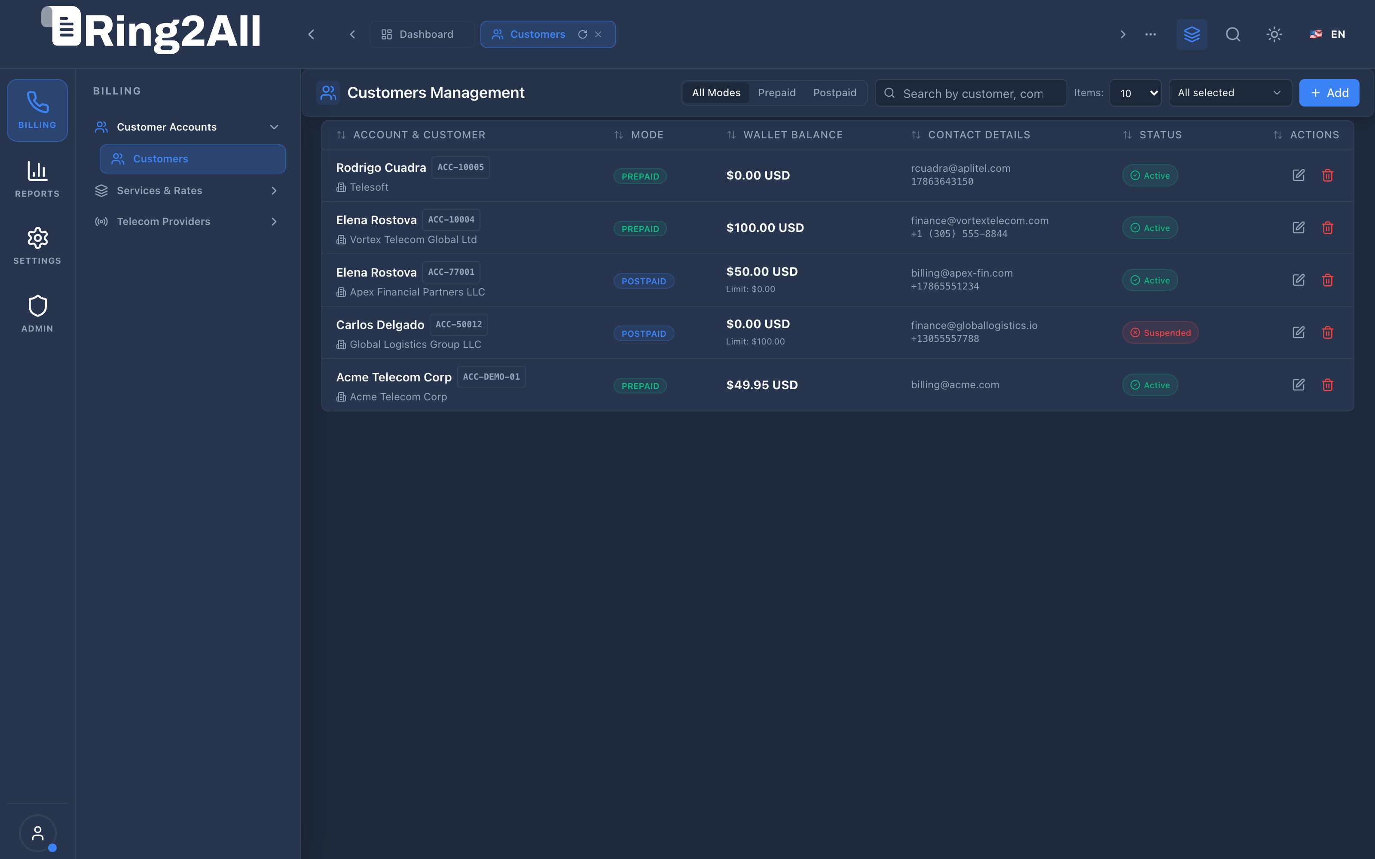The width and height of the screenshot is (1375, 859).
Task: Open the user profile avatar
Action: [37, 833]
